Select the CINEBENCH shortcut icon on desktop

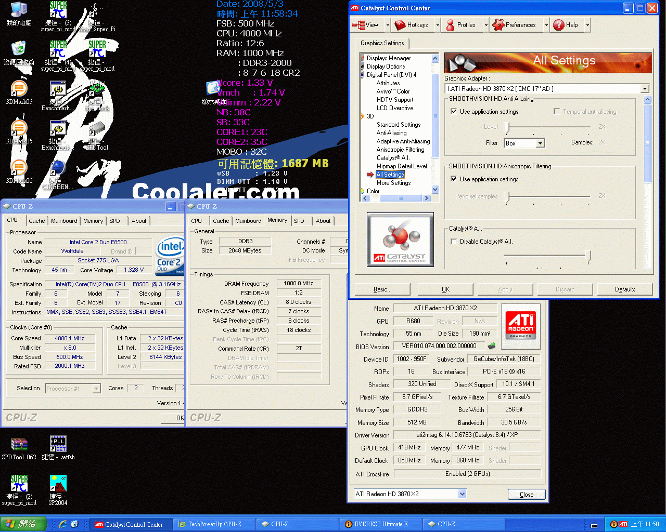pyautogui.click(x=58, y=175)
